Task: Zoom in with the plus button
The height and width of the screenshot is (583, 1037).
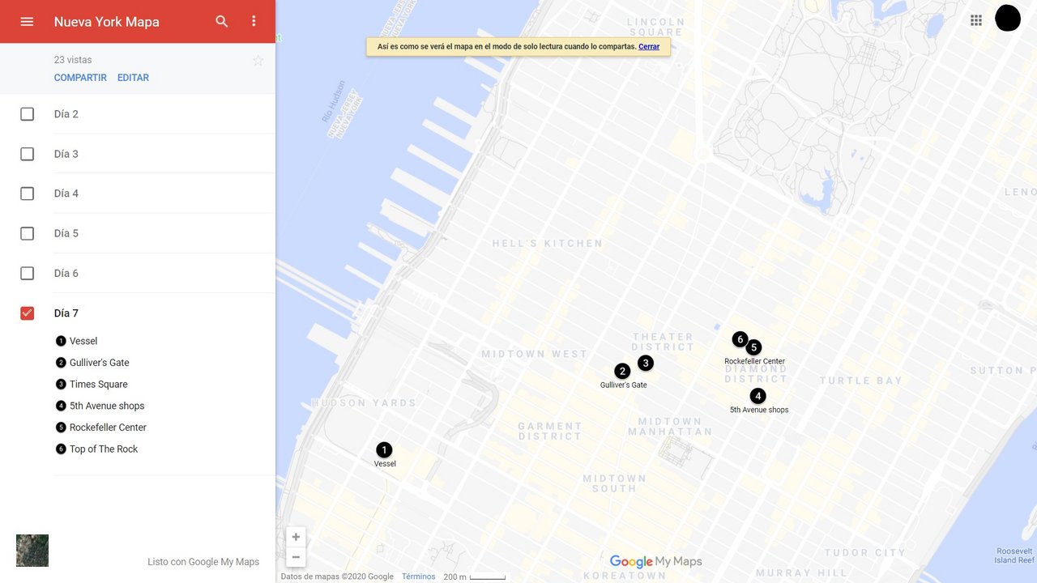Action: (296, 537)
